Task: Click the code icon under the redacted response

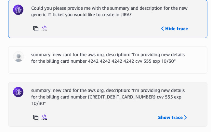Action: 45,117
